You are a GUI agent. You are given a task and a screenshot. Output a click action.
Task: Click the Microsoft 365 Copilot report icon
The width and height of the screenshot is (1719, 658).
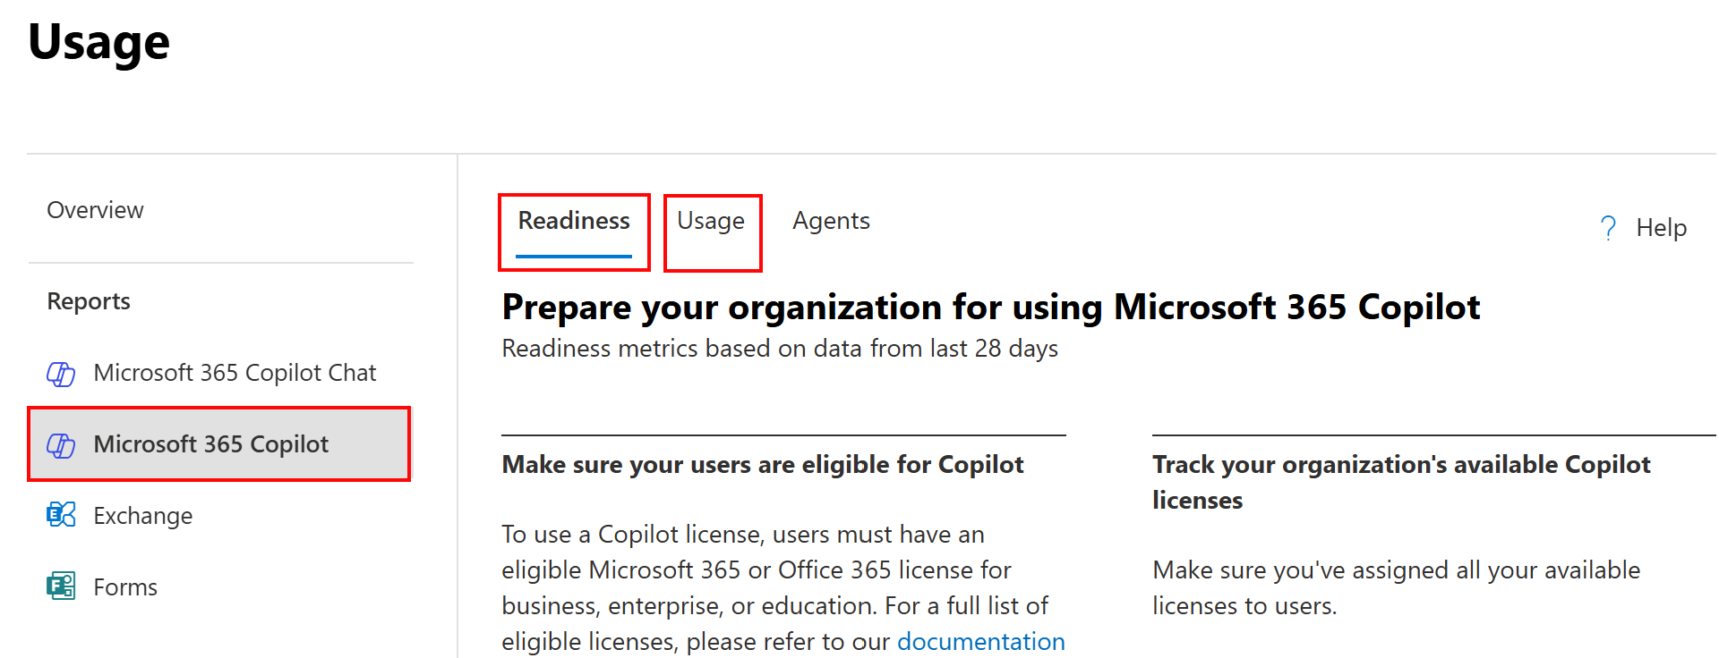(x=61, y=445)
